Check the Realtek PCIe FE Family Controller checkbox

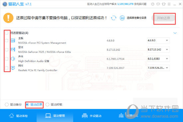click(7, 68)
